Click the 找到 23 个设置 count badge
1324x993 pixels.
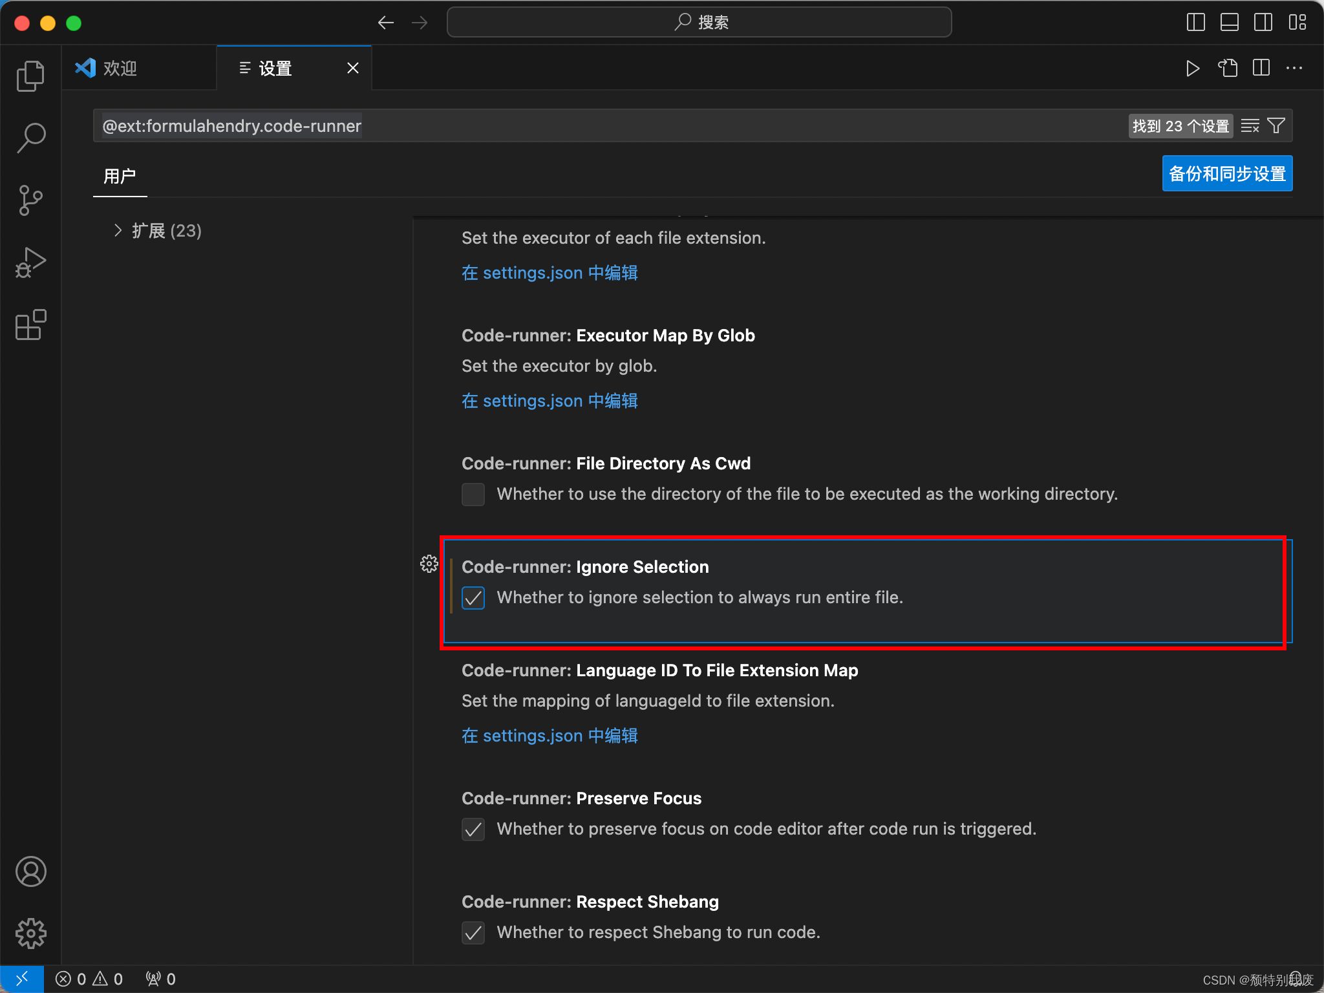click(x=1180, y=125)
